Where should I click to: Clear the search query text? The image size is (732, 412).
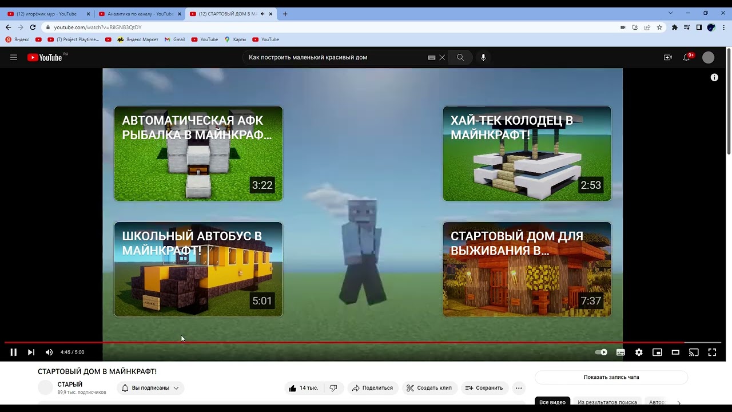coord(442,57)
